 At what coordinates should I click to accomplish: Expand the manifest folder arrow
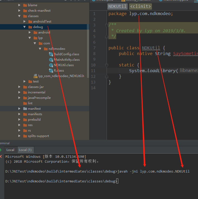(x=19, y=109)
